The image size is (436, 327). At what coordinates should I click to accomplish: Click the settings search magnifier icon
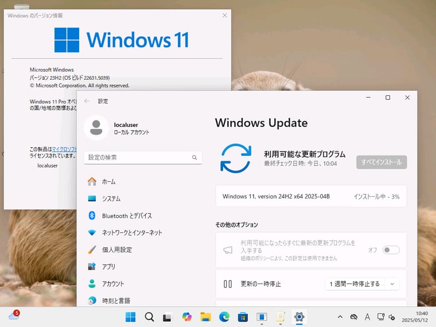point(194,158)
